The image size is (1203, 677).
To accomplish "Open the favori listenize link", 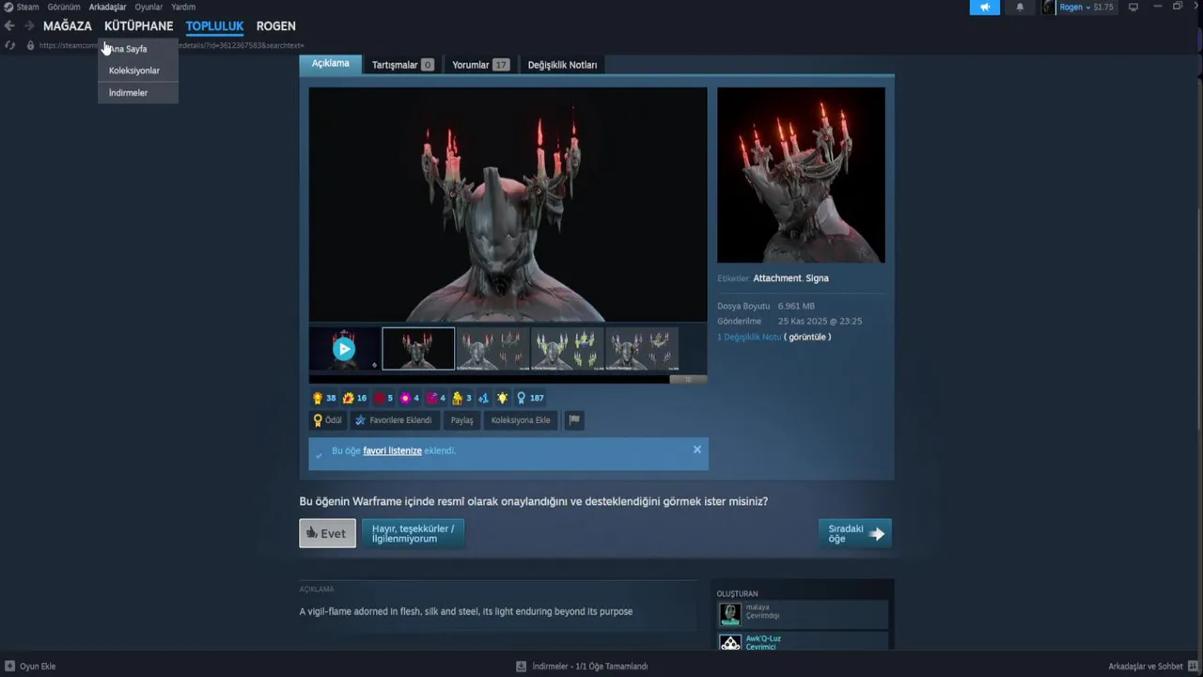I will coord(392,451).
